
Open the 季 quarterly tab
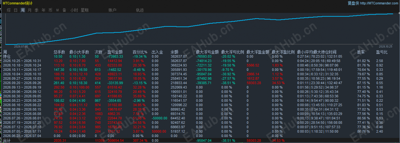[36, 10]
